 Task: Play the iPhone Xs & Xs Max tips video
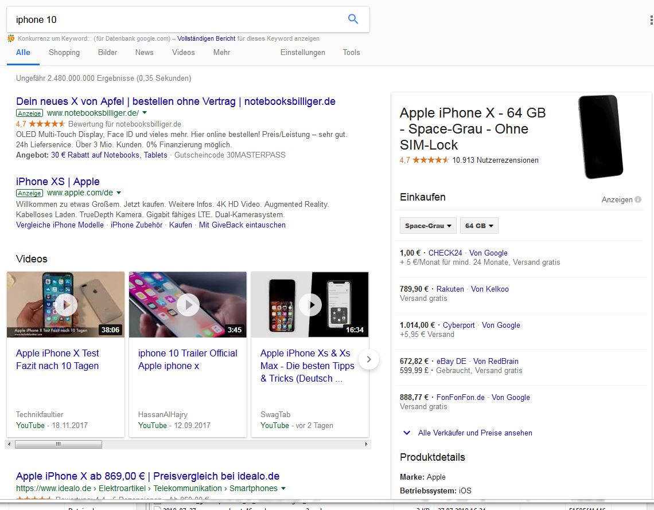310,305
